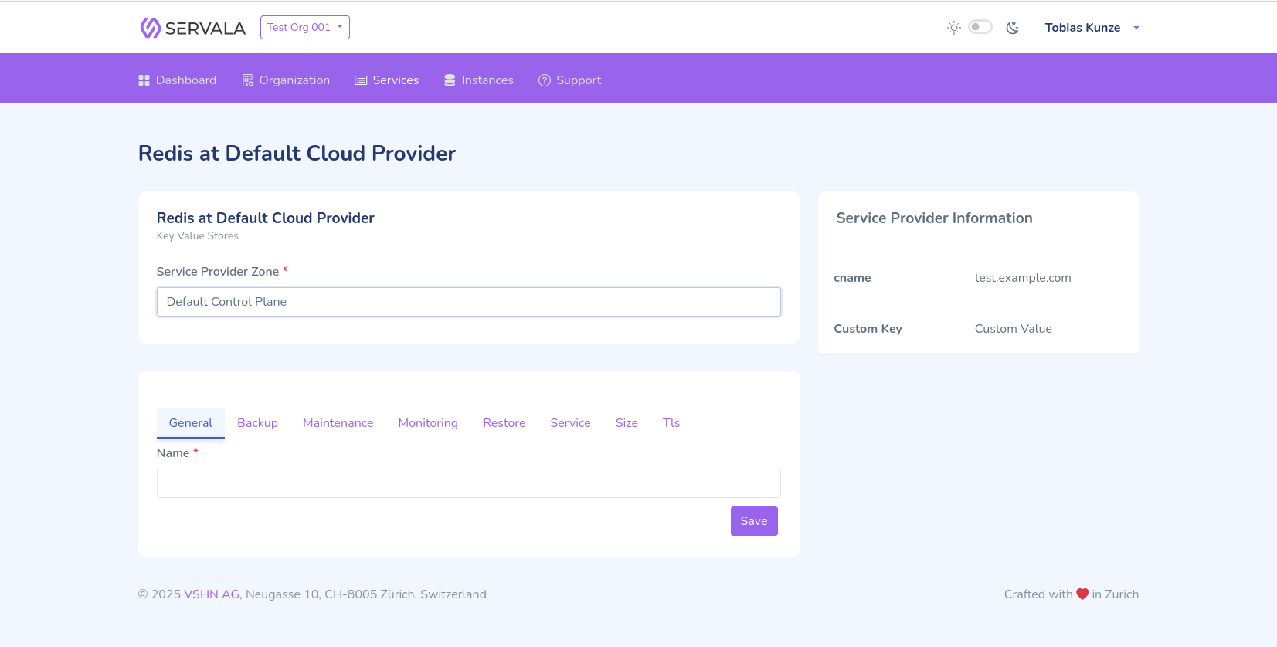Click the Dashboard grid icon
This screenshot has height=647, width=1277.
pyautogui.click(x=144, y=80)
